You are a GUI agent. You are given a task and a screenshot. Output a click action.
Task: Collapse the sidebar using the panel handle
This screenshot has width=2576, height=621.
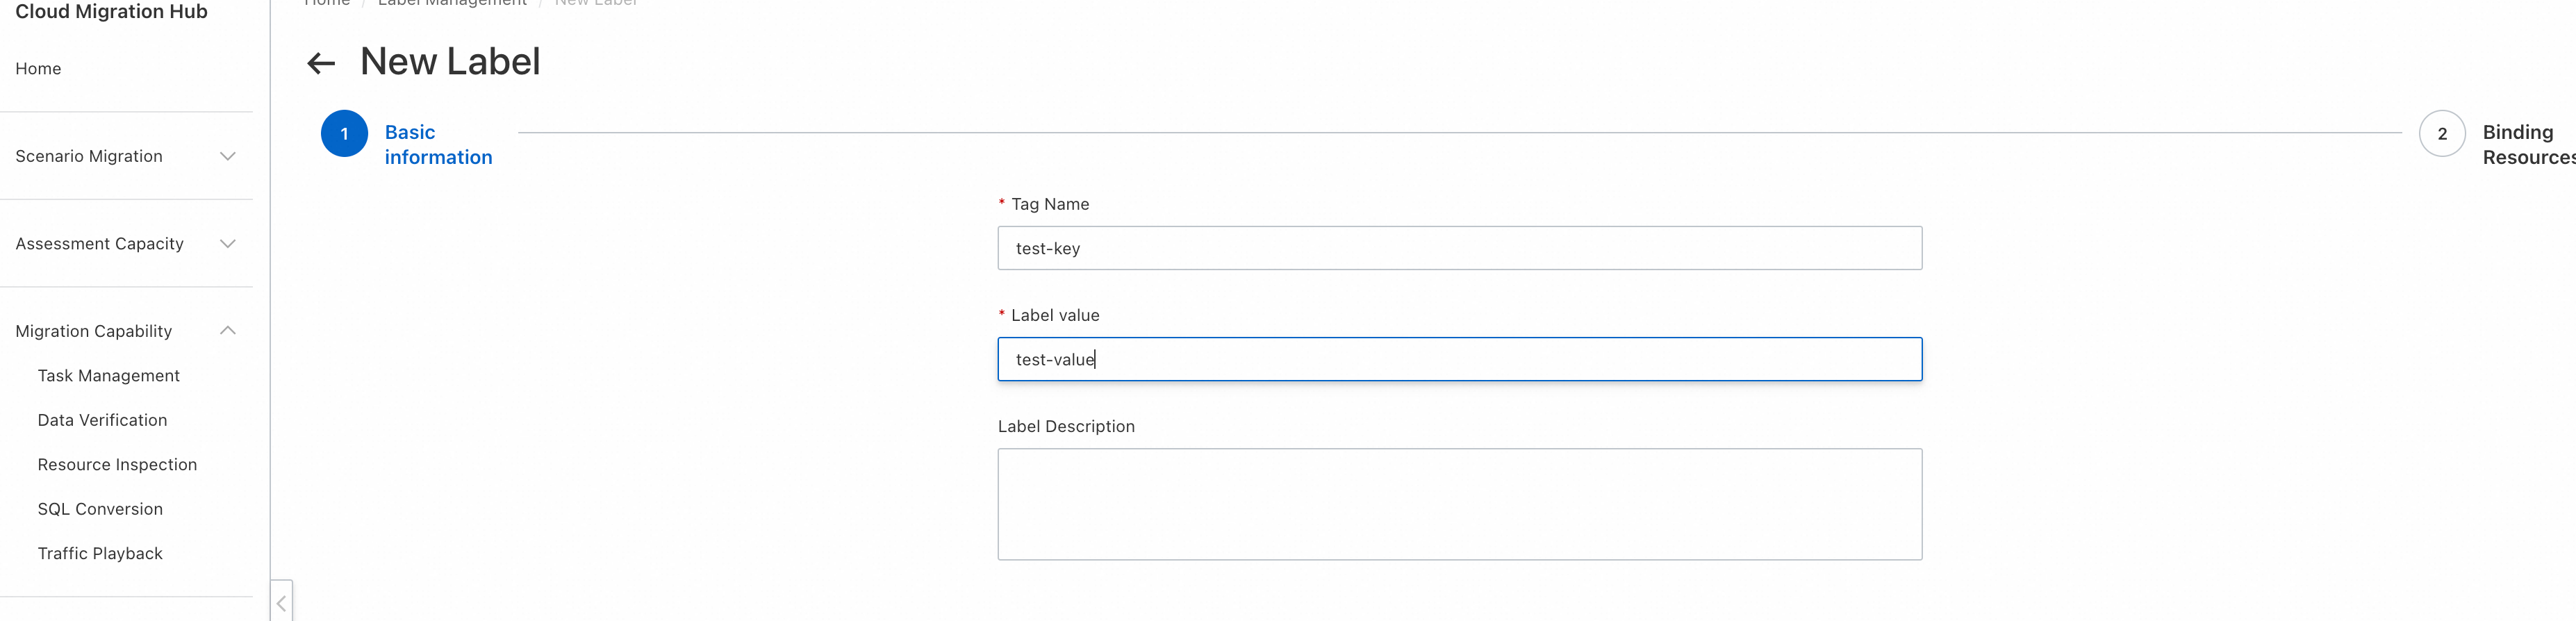point(282,602)
